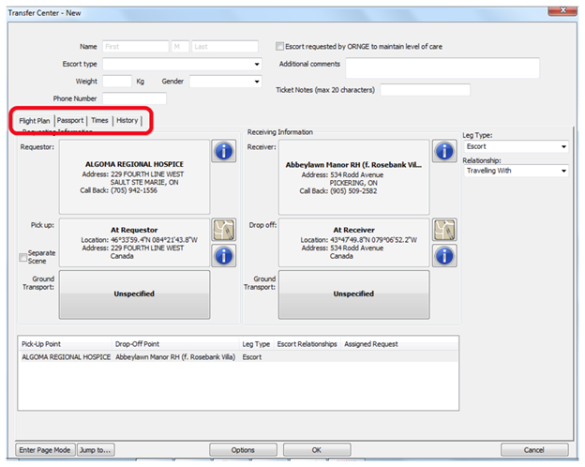Click the Options button

[243, 450]
